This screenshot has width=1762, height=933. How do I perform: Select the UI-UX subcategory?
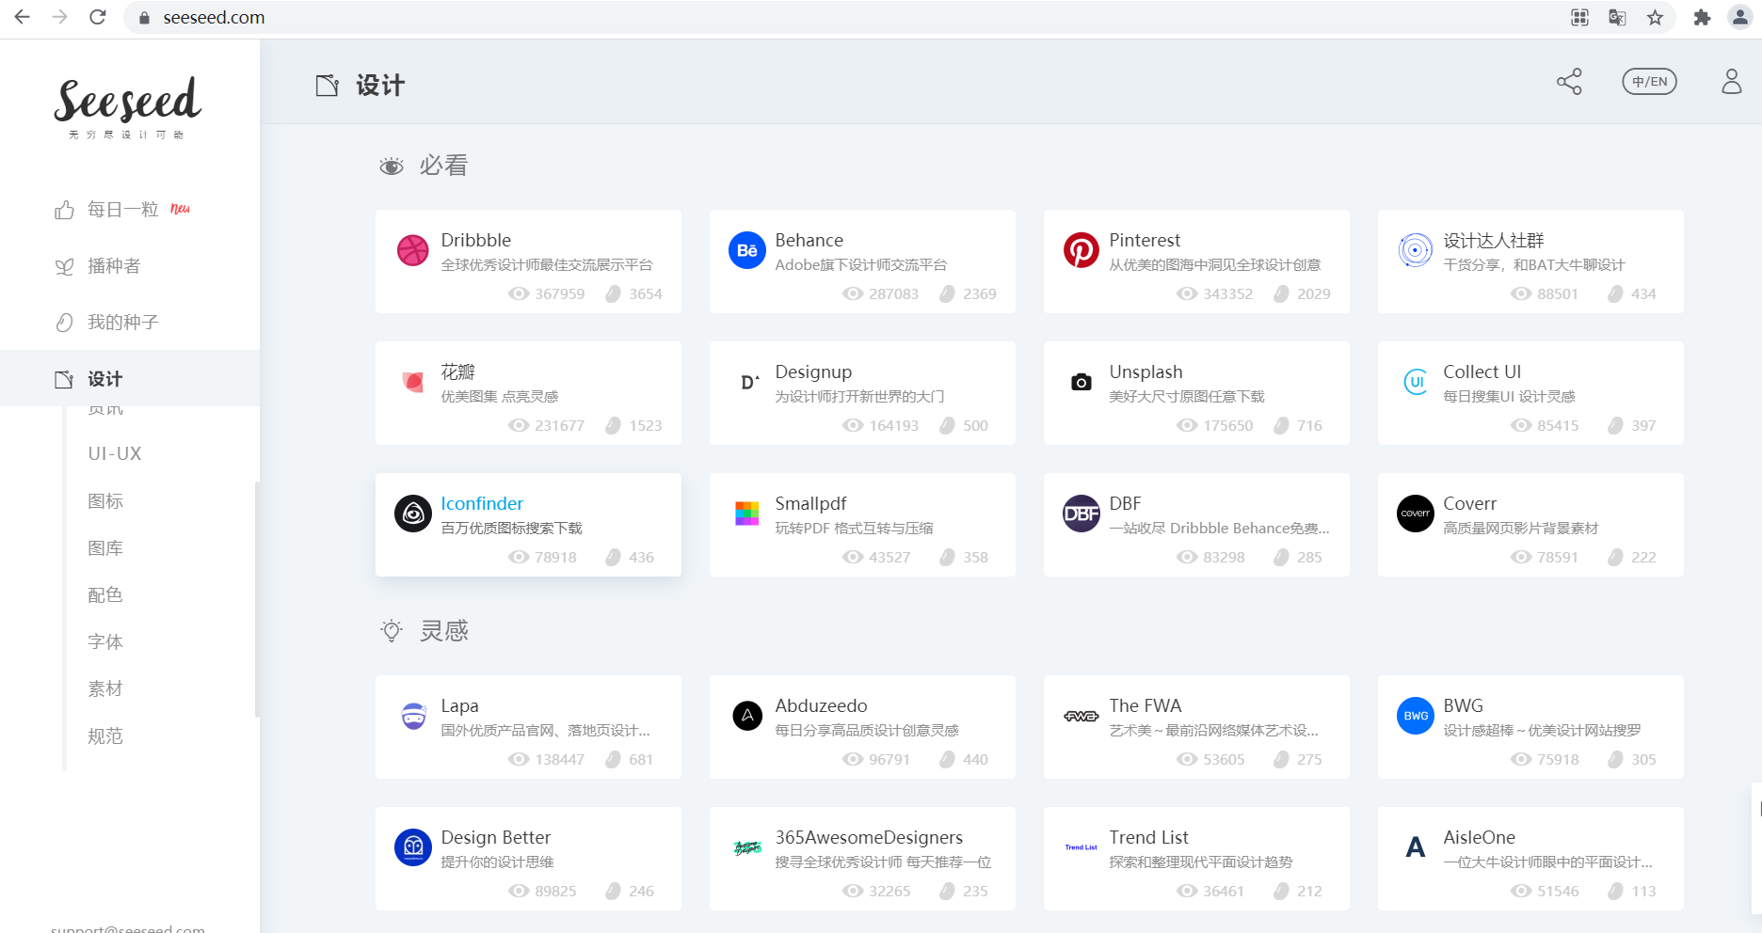115,453
